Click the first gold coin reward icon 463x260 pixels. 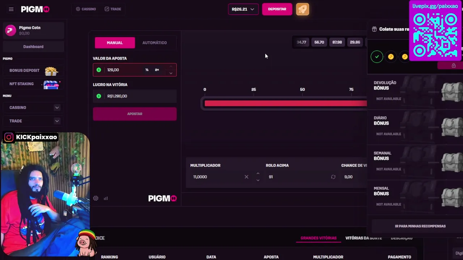391,57
